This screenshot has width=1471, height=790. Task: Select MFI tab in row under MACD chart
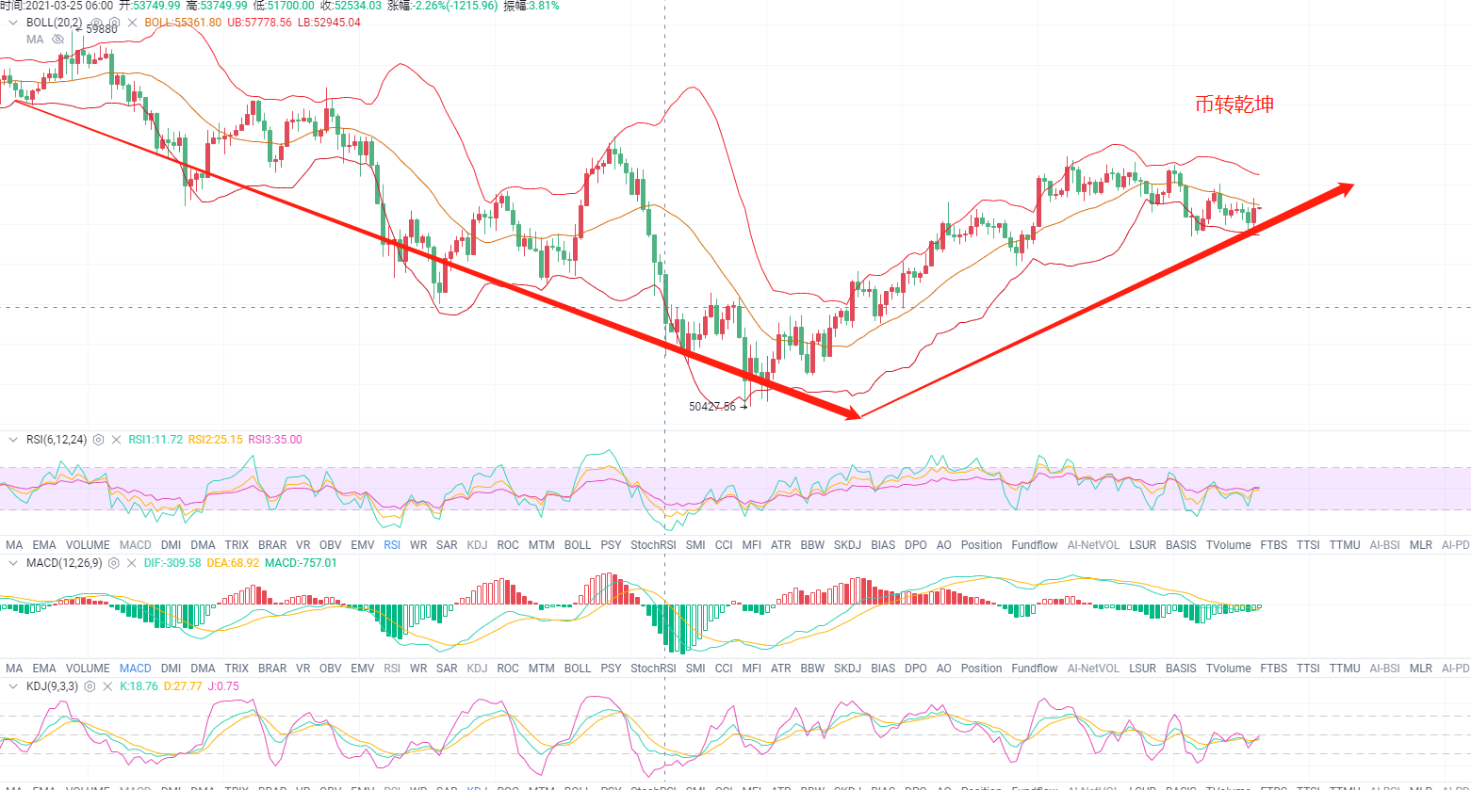coord(752,669)
